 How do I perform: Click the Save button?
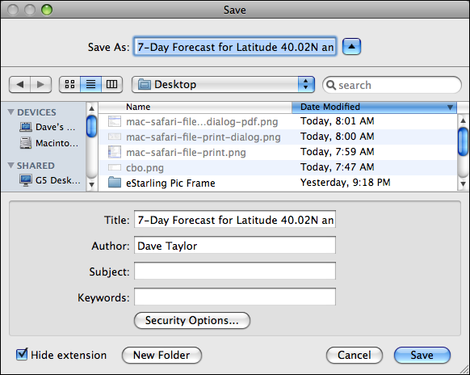click(x=422, y=356)
